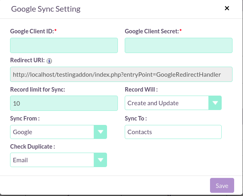Click the Record Will label

click(x=141, y=90)
